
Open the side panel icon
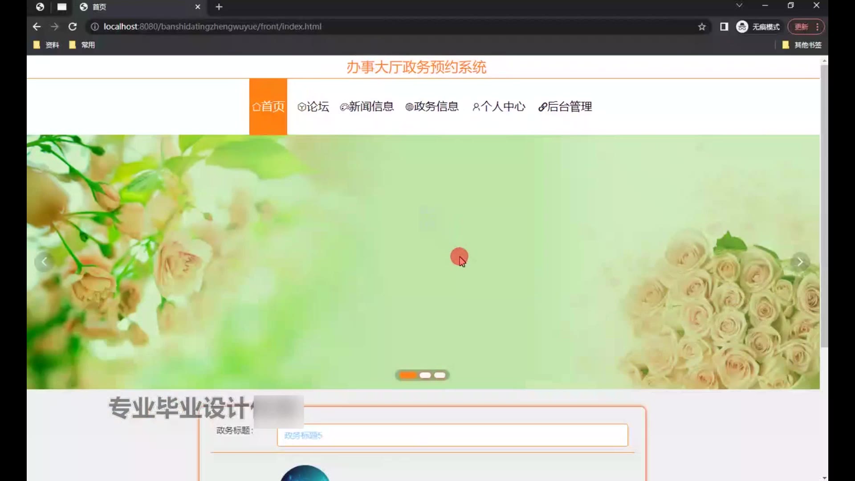click(x=724, y=27)
